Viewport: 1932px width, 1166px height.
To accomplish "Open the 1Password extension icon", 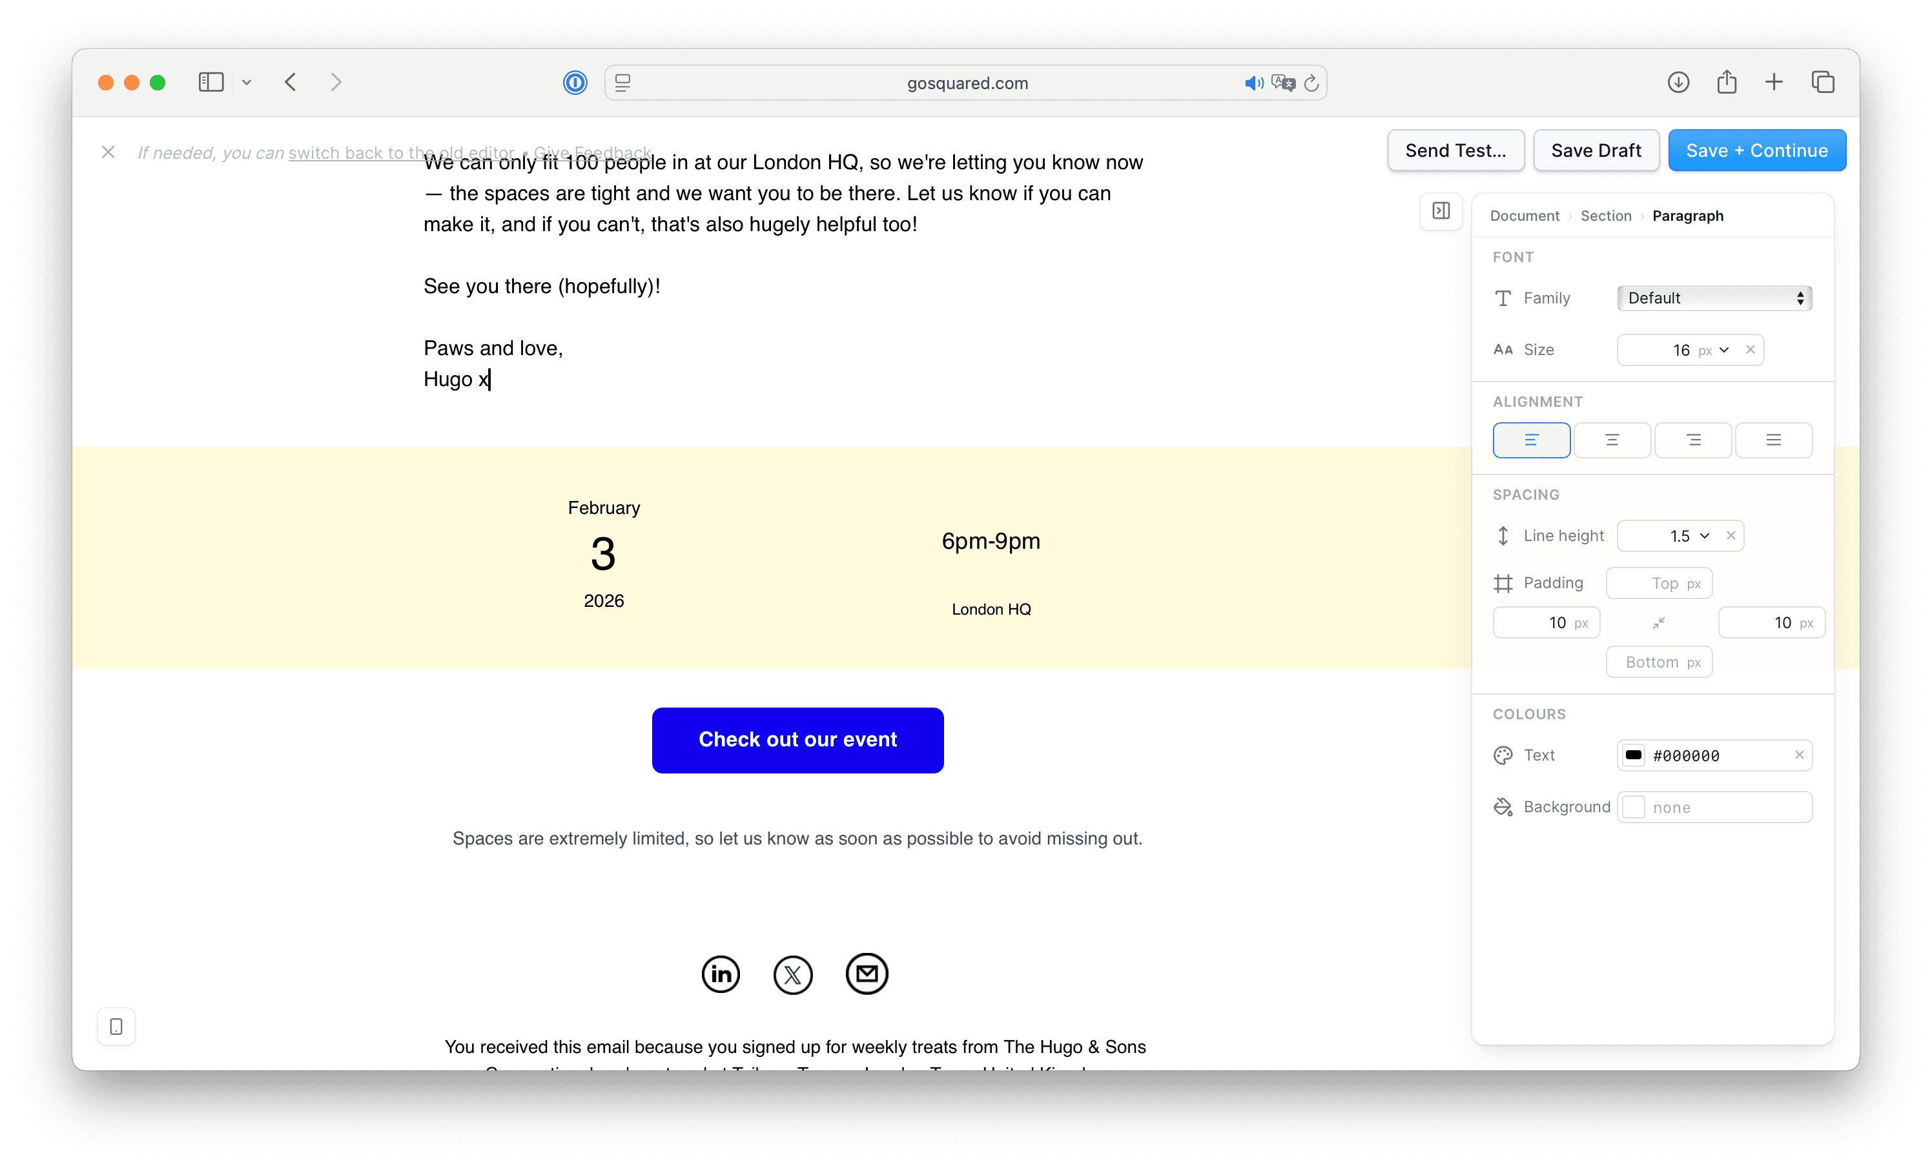I will coord(575,83).
